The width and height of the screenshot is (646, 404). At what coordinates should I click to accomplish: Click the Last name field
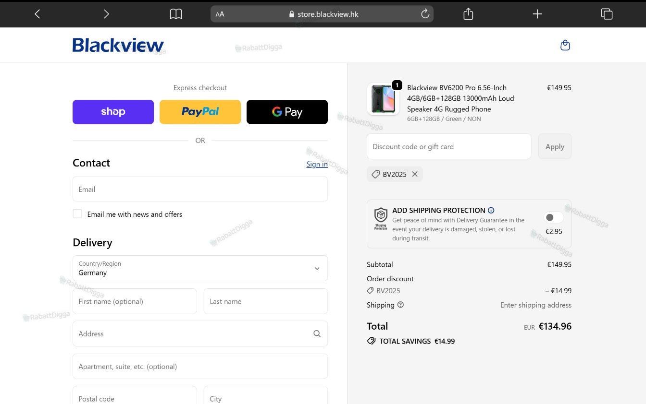pos(265,301)
